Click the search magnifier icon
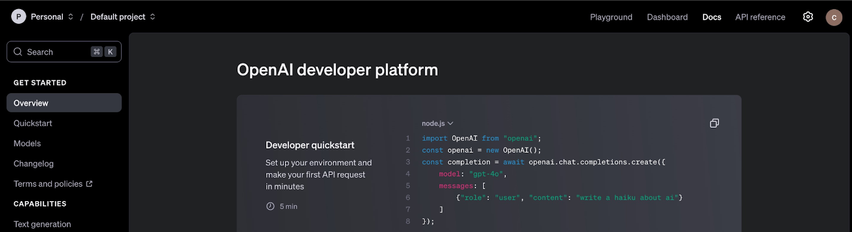This screenshot has width=852, height=232. 18,52
